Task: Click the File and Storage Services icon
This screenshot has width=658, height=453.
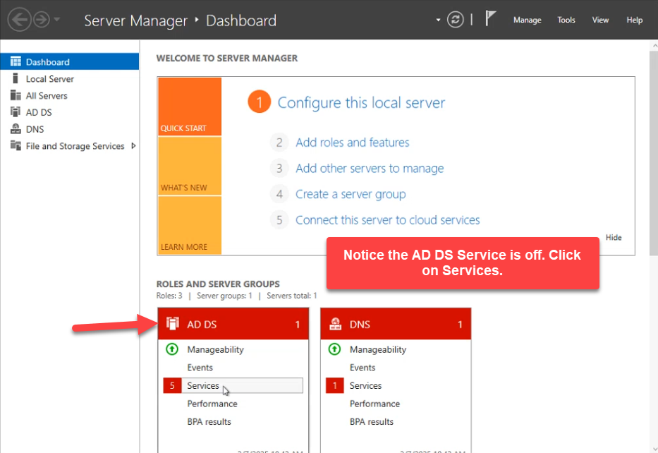Action: 16,145
